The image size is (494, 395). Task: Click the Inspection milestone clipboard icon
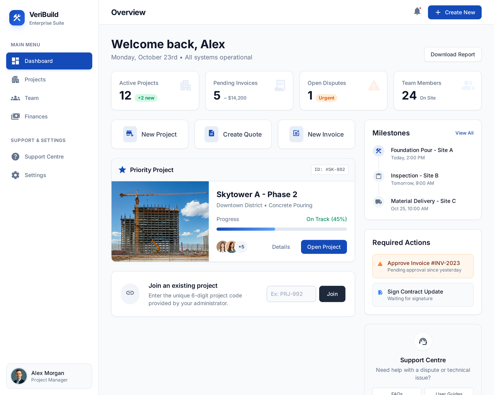click(x=379, y=176)
